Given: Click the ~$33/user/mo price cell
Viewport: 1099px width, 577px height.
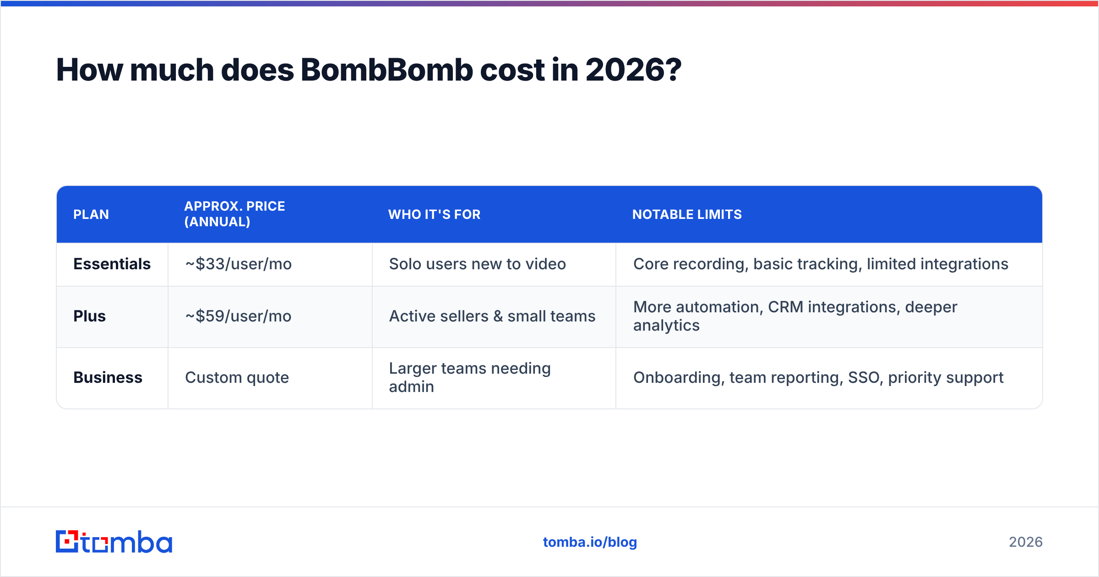Looking at the screenshot, I should click(270, 264).
